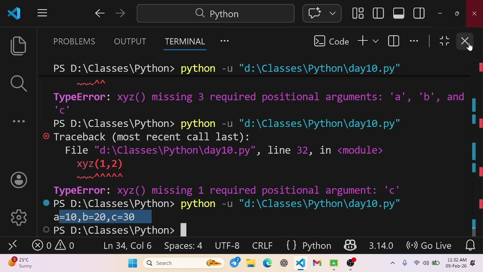Open File Explorer from the taskbar

pos(251,263)
